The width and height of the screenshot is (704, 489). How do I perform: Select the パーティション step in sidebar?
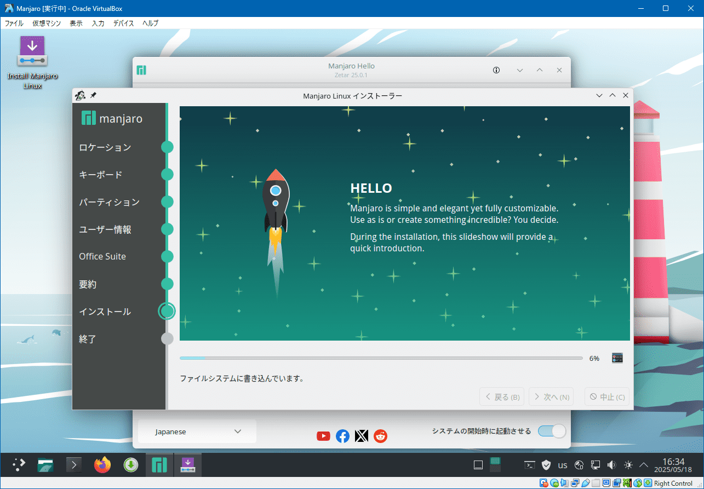pyautogui.click(x=110, y=202)
